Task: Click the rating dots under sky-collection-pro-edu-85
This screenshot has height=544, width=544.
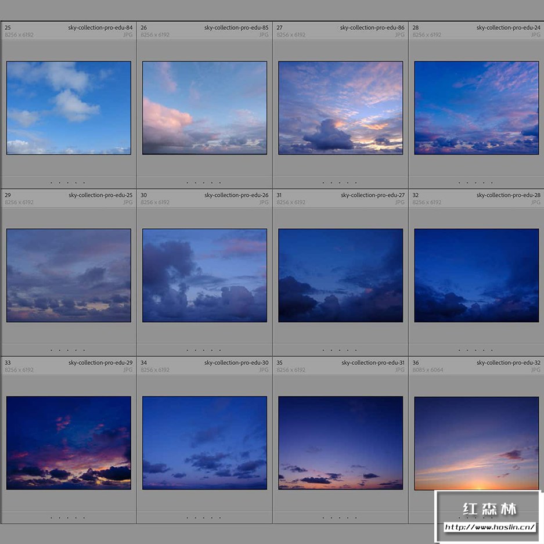Action: click(204, 182)
